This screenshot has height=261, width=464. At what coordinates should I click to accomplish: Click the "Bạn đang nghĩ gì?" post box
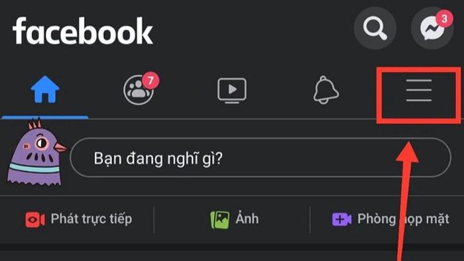click(261, 158)
